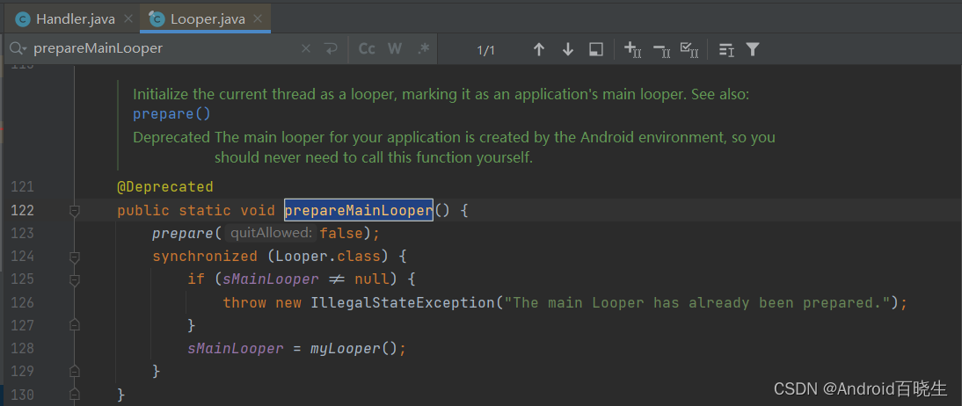
Task: Go to next occurrence arrow
Action: [568, 50]
